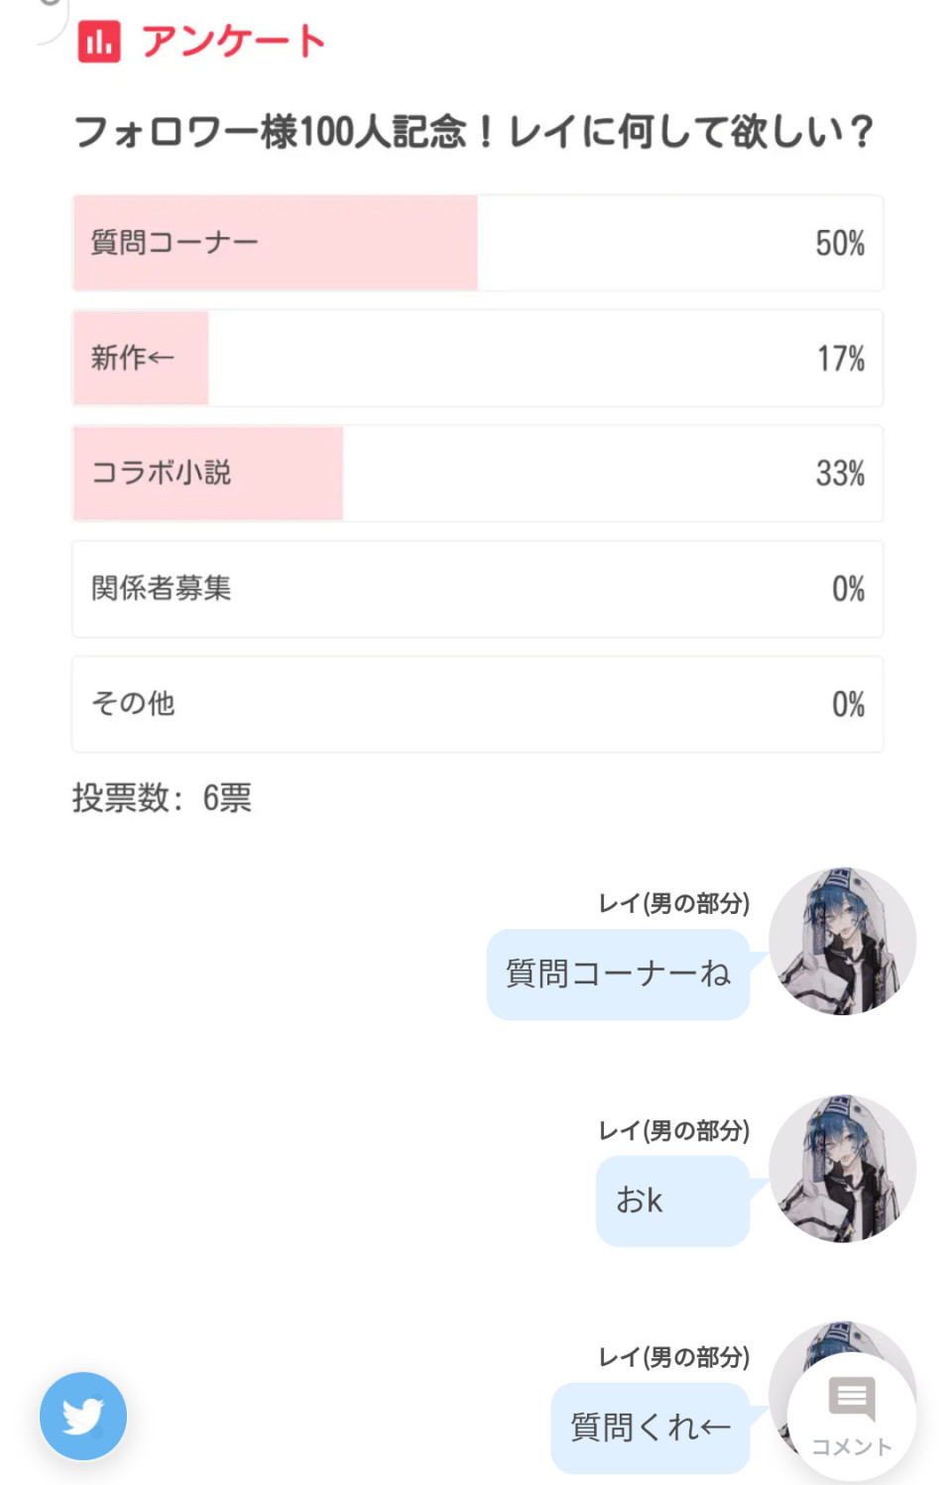This screenshot has height=1485, width=952.
Task: Choose the 関係者募集 poll option
Action: pos(477,589)
